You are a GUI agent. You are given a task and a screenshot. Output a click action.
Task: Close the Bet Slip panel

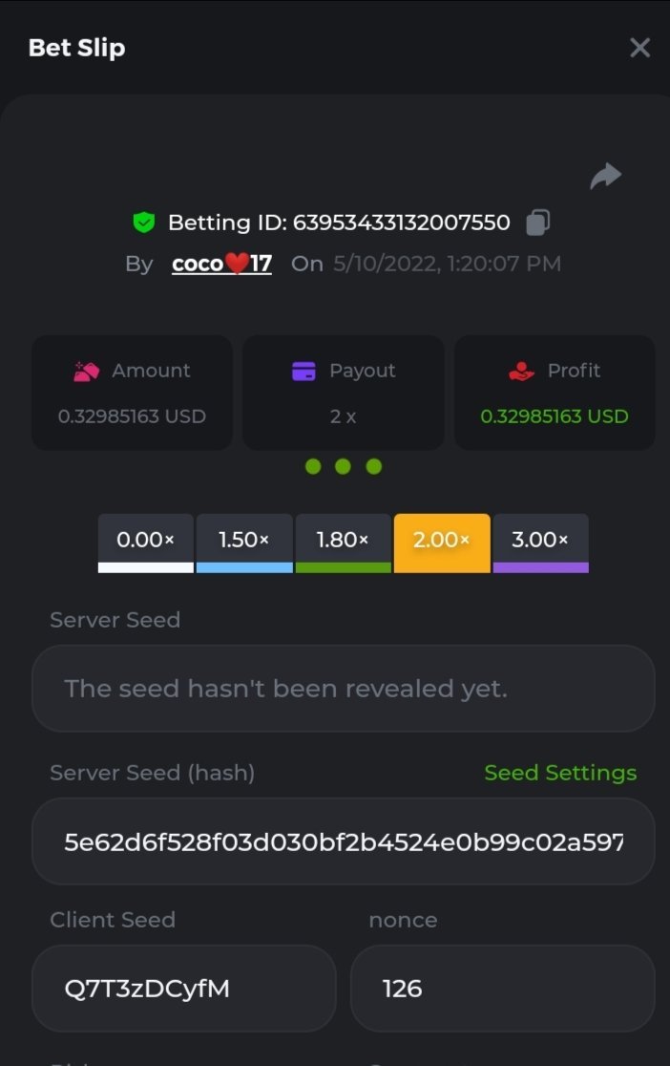coord(639,48)
